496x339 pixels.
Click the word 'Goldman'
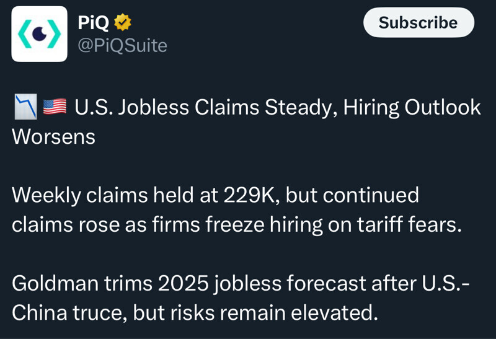[54, 283]
